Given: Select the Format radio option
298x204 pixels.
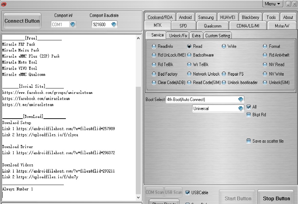Looking at the screenshot, I should coord(265,46).
